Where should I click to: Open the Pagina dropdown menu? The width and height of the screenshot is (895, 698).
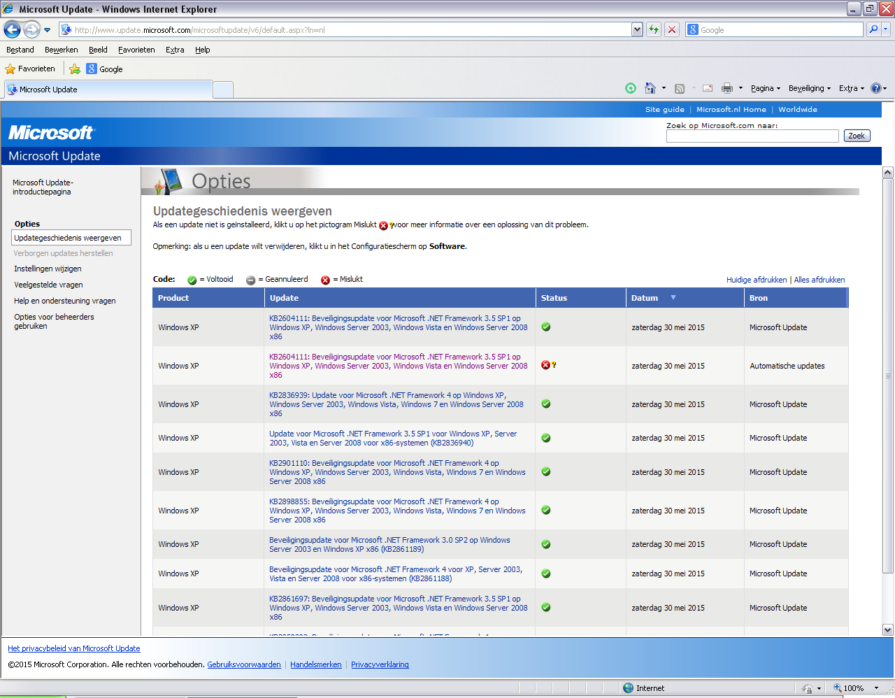pyautogui.click(x=766, y=88)
